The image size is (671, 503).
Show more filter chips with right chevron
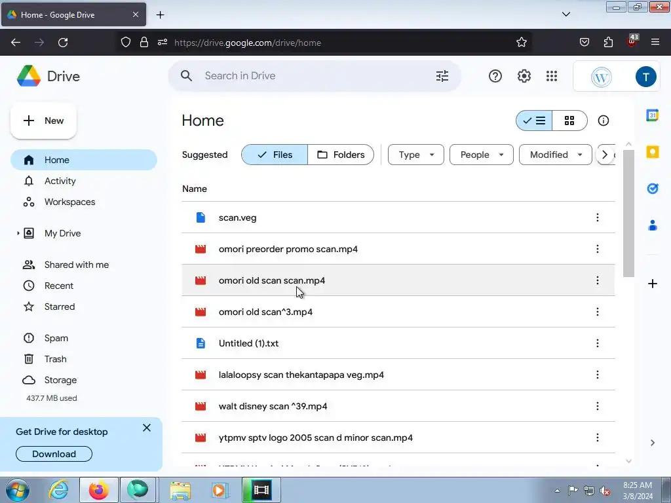[605, 155]
